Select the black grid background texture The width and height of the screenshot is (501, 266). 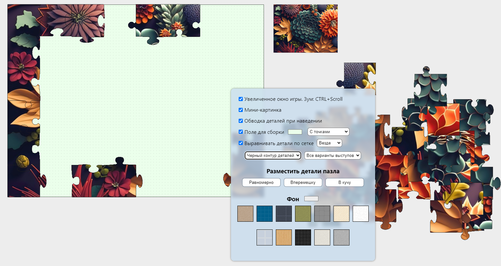click(x=303, y=237)
